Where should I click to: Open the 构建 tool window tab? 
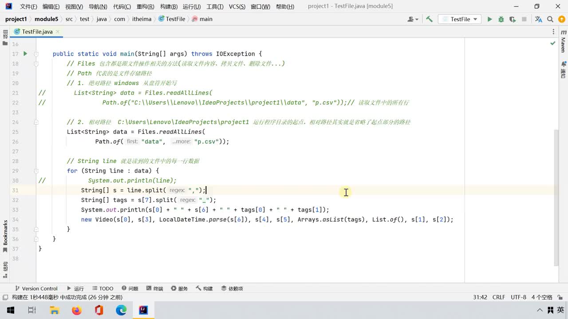click(204, 288)
